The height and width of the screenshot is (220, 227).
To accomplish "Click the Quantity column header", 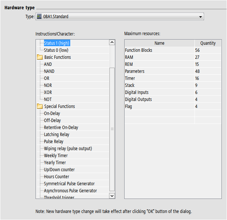I will point(208,43).
